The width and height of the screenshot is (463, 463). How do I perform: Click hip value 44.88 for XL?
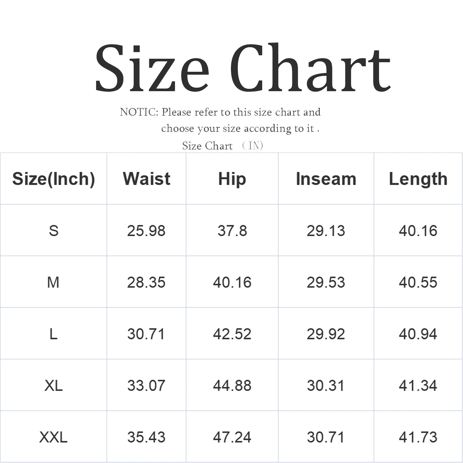tap(232, 385)
